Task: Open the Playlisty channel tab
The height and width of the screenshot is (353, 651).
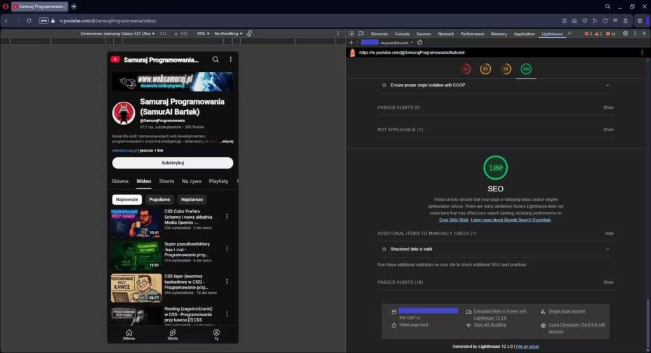Action: 219,181
